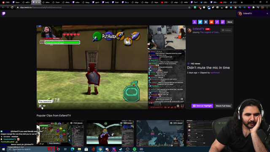This screenshot has height=152, width=270.
Task: Open a new browser tab
Action: click(x=242, y=3)
